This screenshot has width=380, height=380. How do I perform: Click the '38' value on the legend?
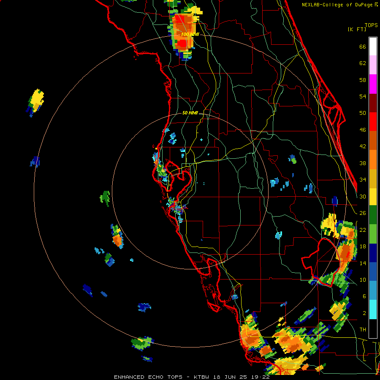tap(363, 163)
